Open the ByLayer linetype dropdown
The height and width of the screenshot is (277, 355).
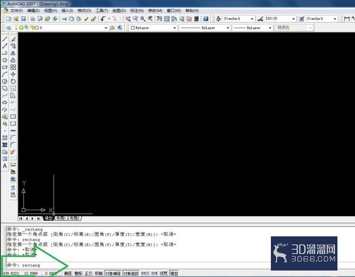pos(228,28)
